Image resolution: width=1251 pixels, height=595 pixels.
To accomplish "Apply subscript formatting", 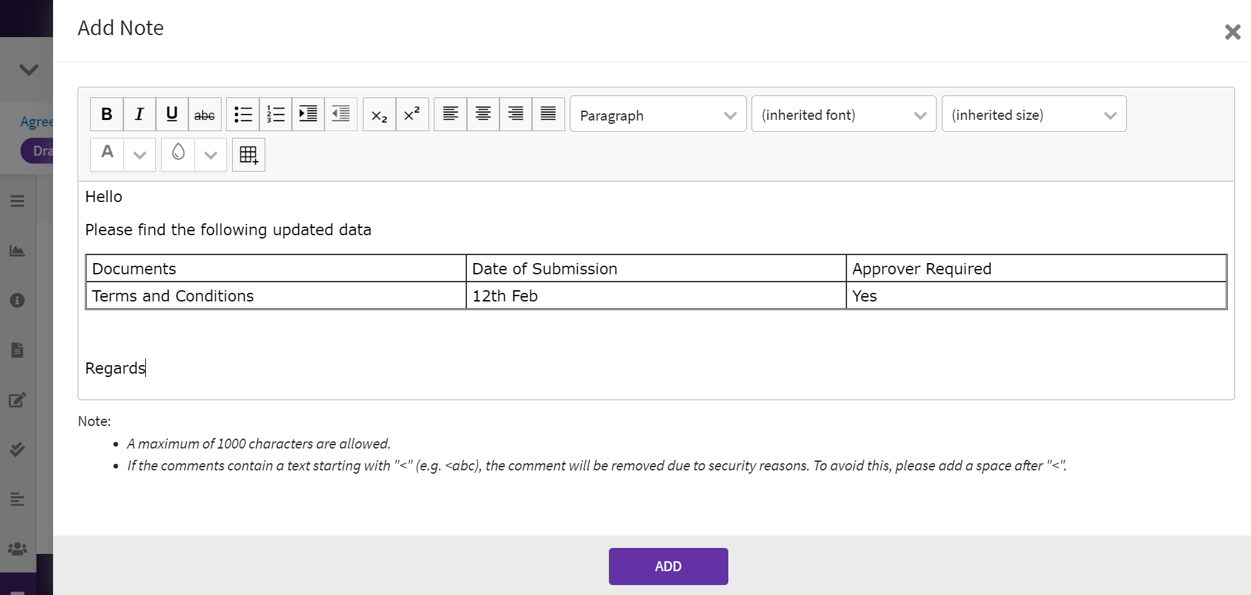I will point(379,115).
